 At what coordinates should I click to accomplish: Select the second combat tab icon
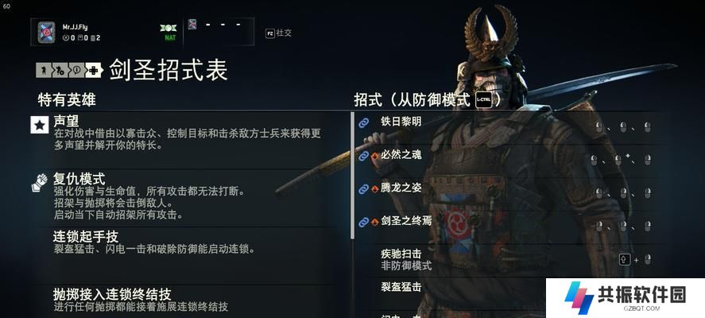pos(60,70)
